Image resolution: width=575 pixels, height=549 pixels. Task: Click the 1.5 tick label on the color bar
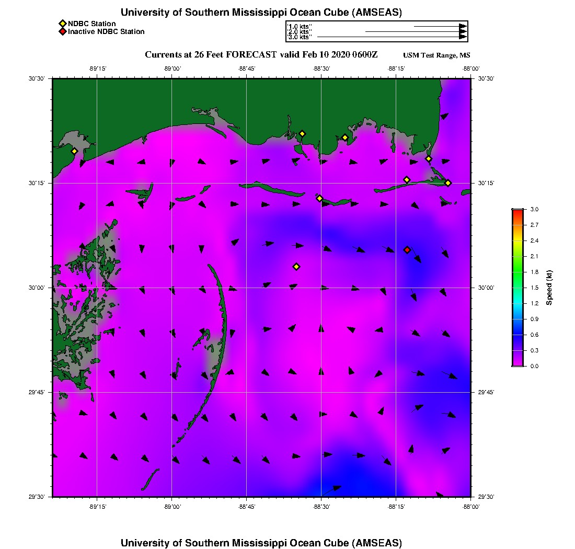pyautogui.click(x=534, y=288)
